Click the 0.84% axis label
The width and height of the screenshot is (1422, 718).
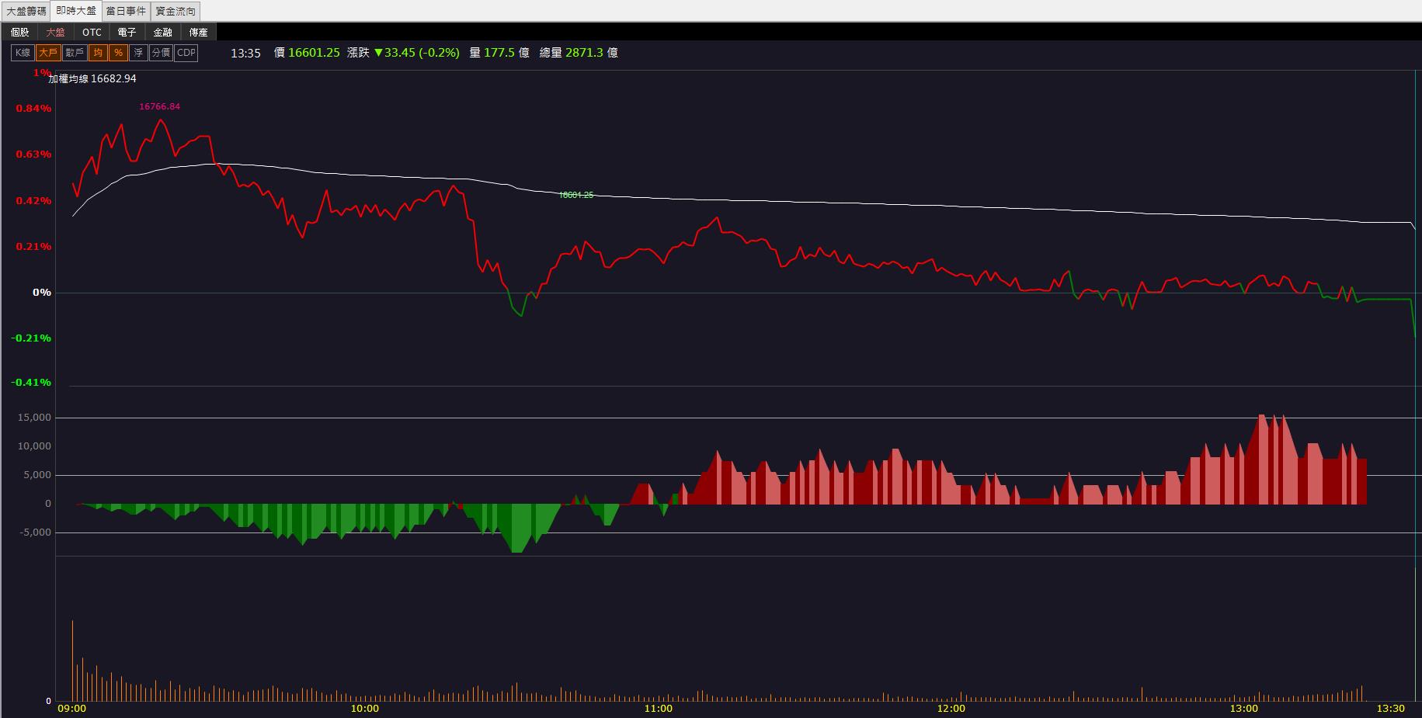pos(33,109)
